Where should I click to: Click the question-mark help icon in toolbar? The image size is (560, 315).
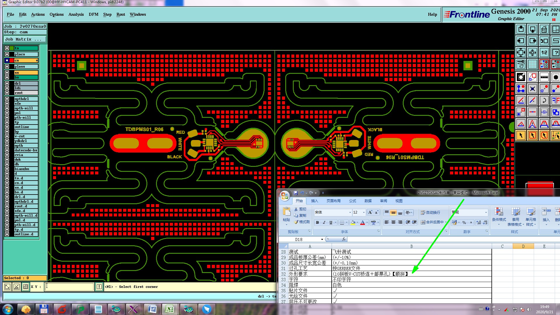(555, 53)
